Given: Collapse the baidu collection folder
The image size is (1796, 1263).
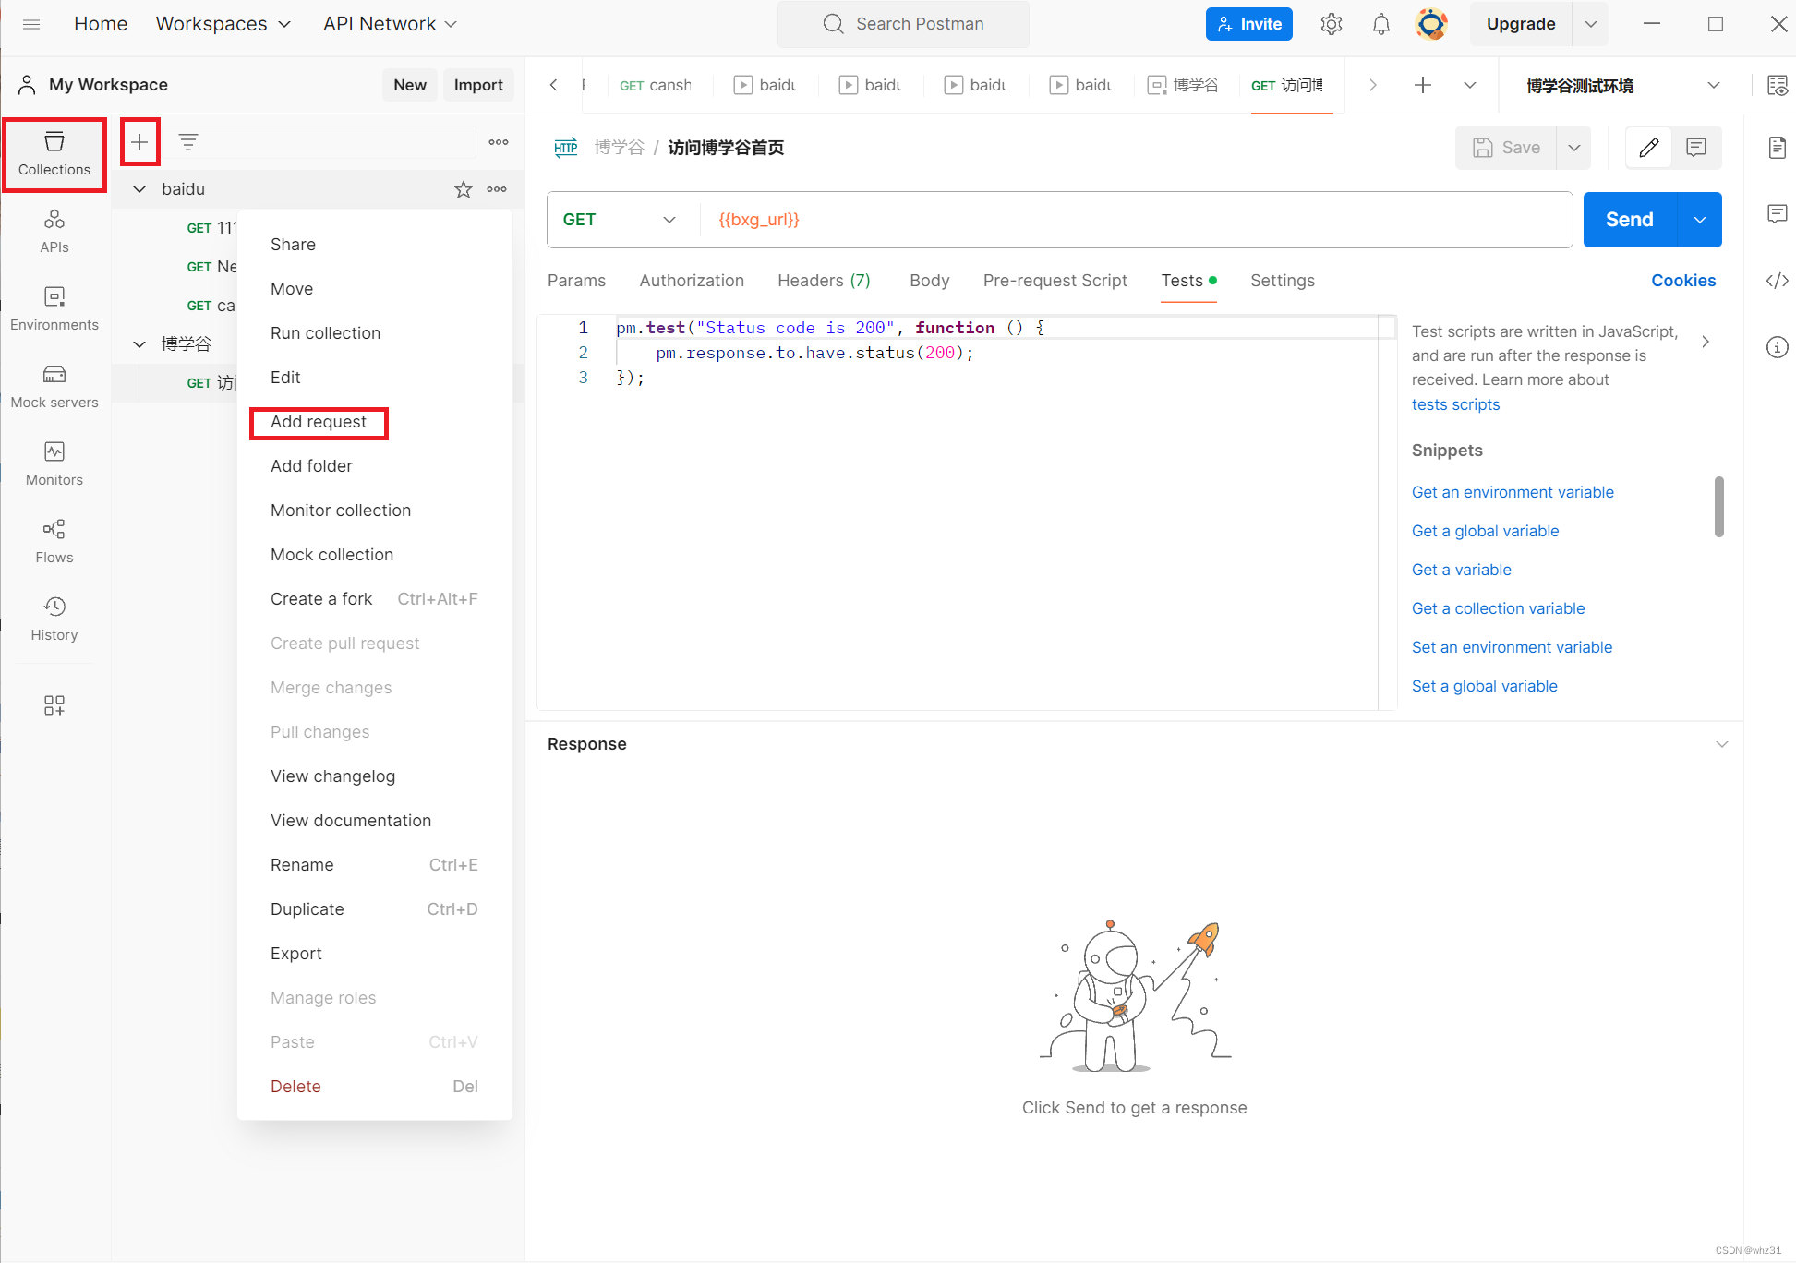Looking at the screenshot, I should coord(139,189).
